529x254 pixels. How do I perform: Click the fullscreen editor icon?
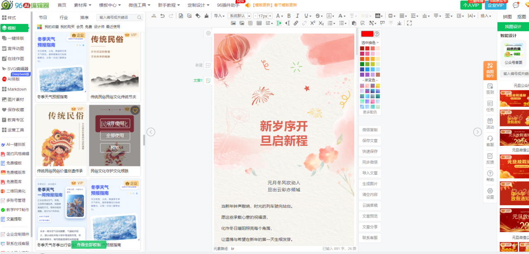(409, 24)
